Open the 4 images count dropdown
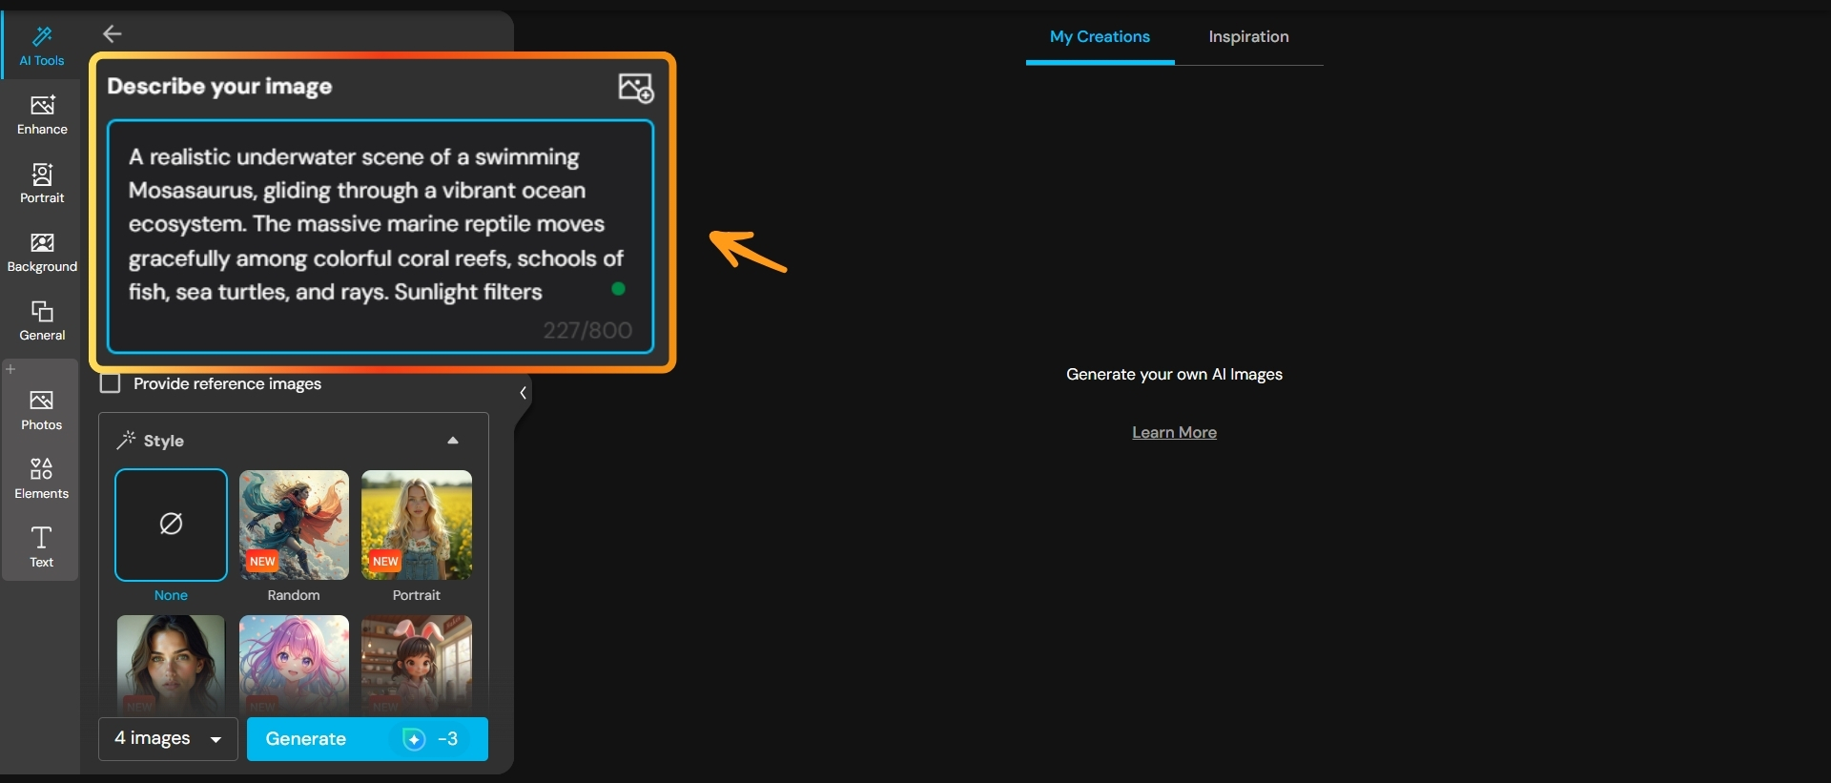The image size is (1831, 783). [168, 739]
